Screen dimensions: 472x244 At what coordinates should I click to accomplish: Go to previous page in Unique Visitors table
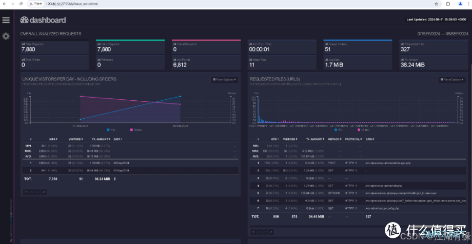(32, 192)
